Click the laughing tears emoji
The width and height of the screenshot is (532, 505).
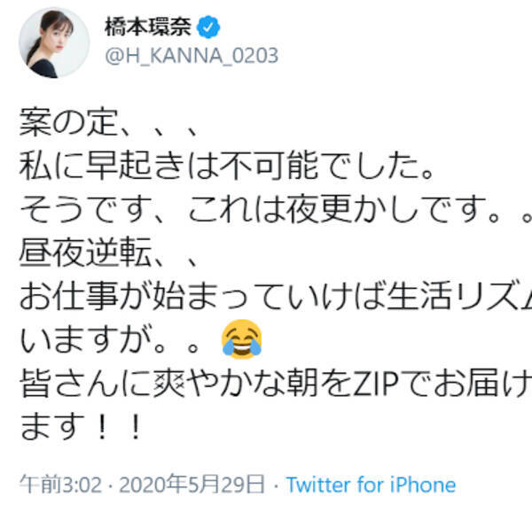point(241,339)
